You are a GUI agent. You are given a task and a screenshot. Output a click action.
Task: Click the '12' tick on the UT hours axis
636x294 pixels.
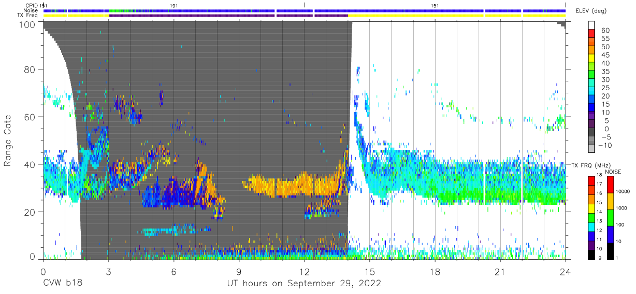[x=304, y=271]
